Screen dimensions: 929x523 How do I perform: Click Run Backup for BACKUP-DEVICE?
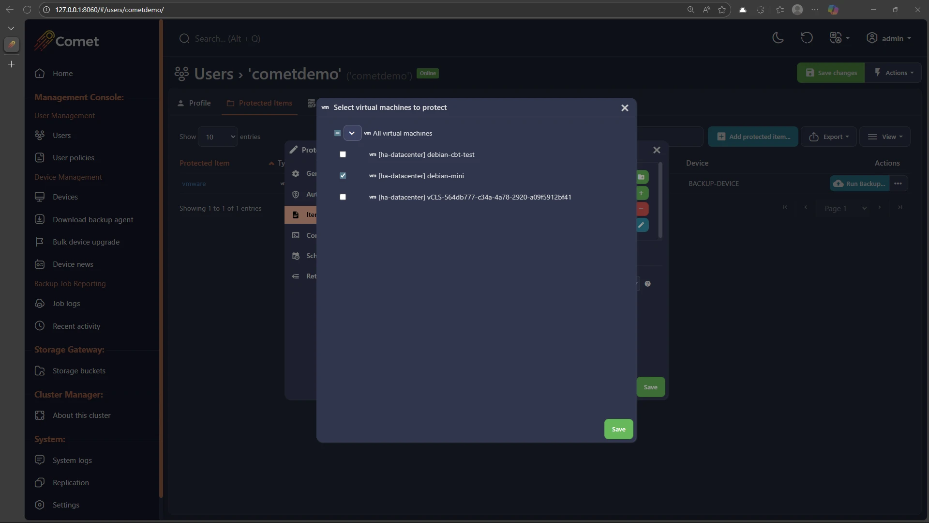860,184
